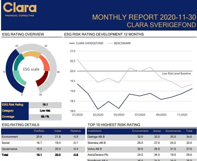Click the Volvo AB B row name
The width and height of the screenshot is (197, 161).
pyautogui.click(x=95, y=149)
